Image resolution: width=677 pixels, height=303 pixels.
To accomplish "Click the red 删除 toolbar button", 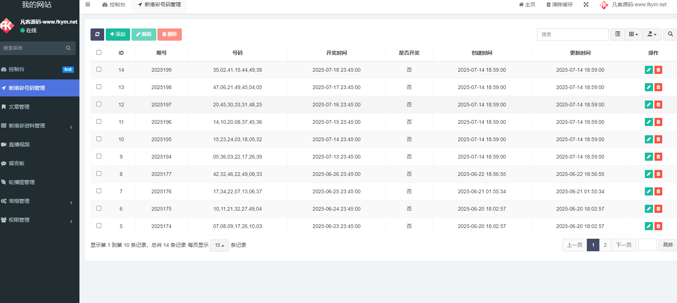I will click(x=170, y=34).
